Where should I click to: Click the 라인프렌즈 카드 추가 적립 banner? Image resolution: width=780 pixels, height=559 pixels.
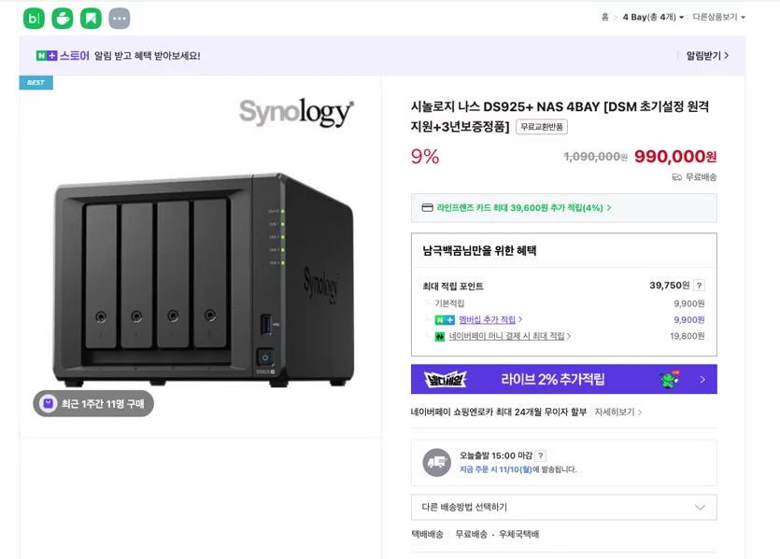[x=564, y=208]
